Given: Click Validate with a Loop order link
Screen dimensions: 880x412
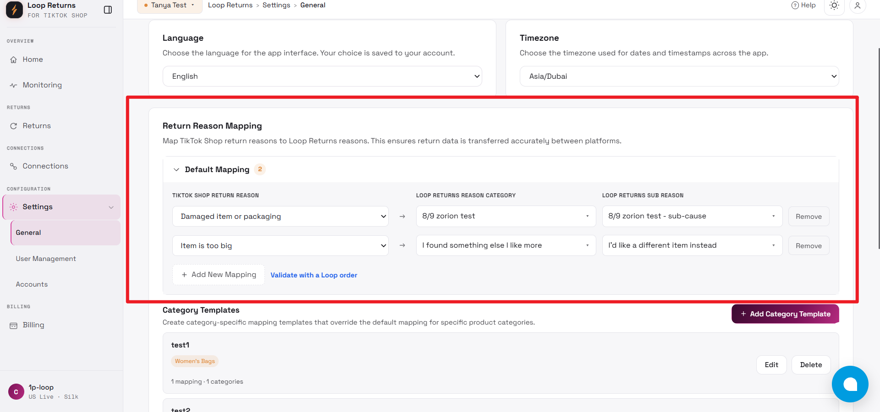Looking at the screenshot, I should click(x=314, y=275).
